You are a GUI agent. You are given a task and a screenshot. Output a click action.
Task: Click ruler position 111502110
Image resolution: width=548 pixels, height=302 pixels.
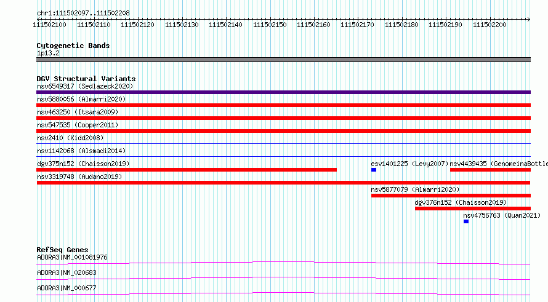(x=94, y=25)
